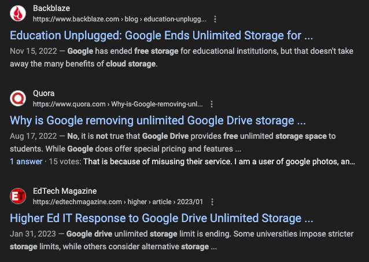Open three-dot menu for Backblaze result
Image resolution: width=369 pixels, height=262 pixels.
pos(216,19)
